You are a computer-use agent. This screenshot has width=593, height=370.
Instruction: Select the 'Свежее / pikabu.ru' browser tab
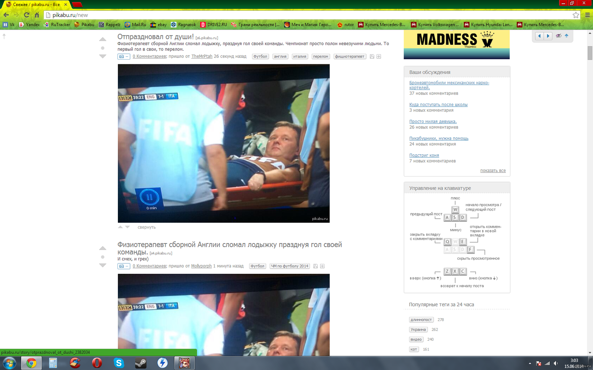click(x=36, y=4)
